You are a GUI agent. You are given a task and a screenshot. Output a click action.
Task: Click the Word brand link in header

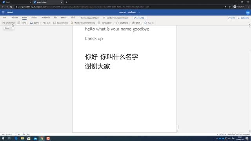tap(10, 13)
